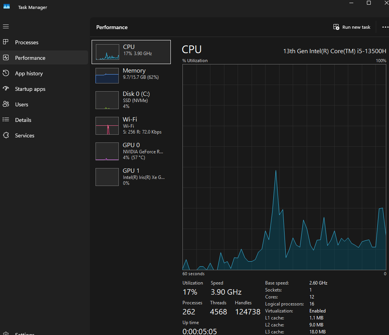Click the 4568 threads count
The width and height of the screenshot is (389, 335).
(x=218, y=312)
